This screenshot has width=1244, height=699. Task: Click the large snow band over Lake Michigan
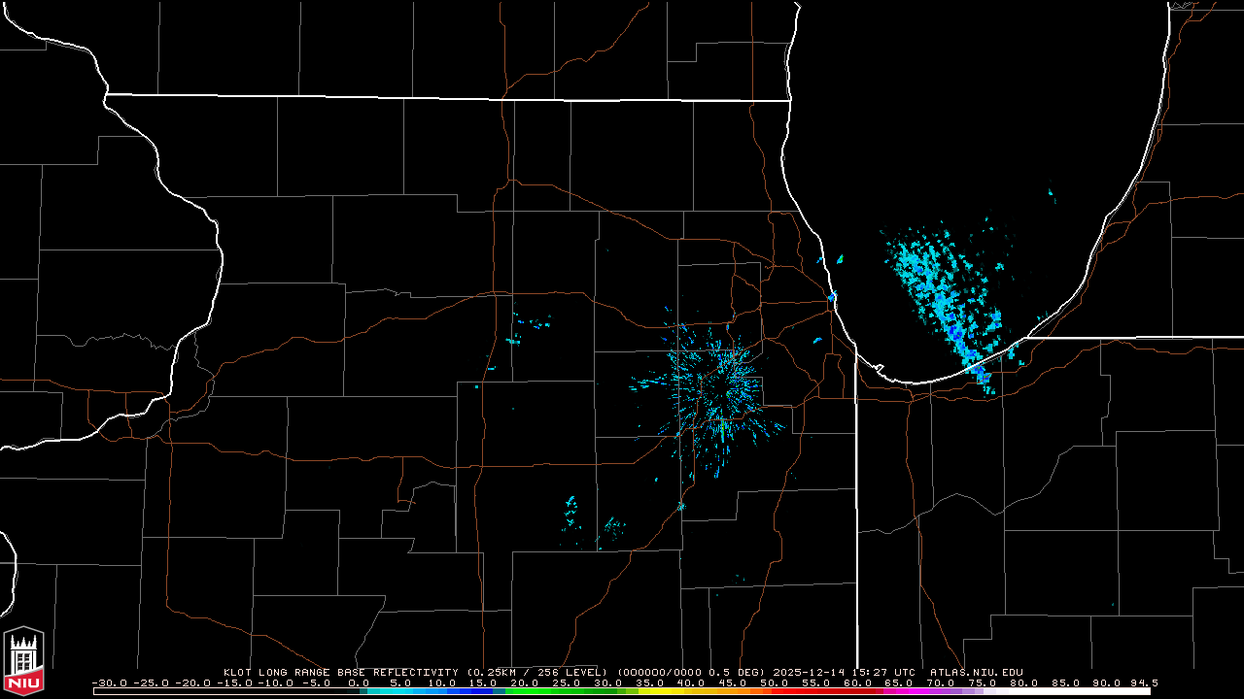pyautogui.click(x=943, y=301)
